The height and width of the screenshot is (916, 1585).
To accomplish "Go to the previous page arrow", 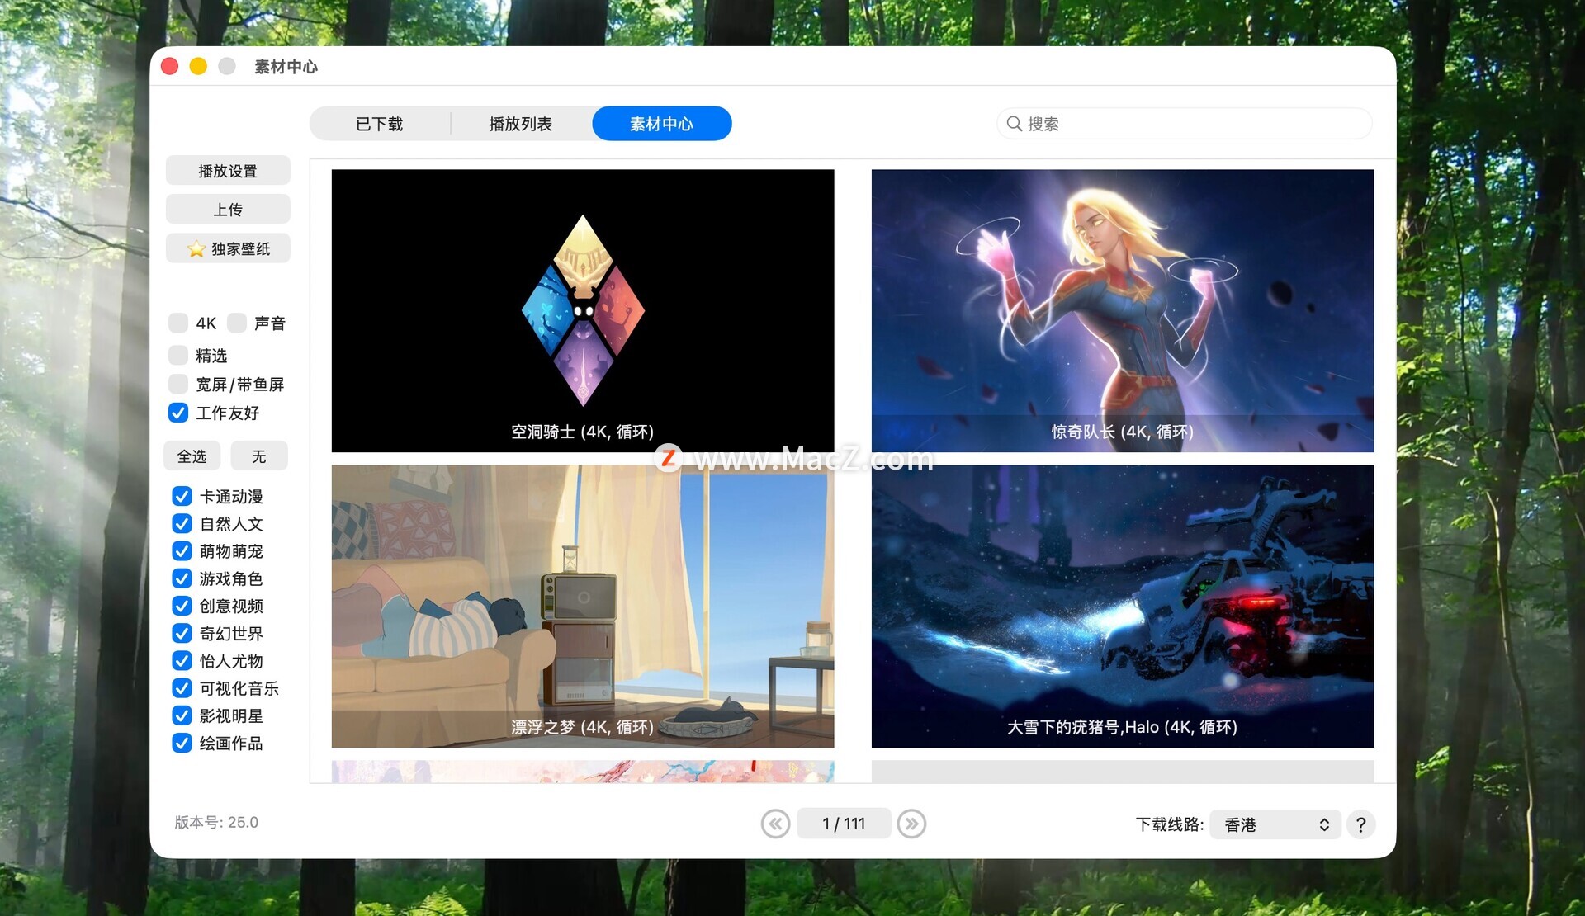I will click(775, 824).
